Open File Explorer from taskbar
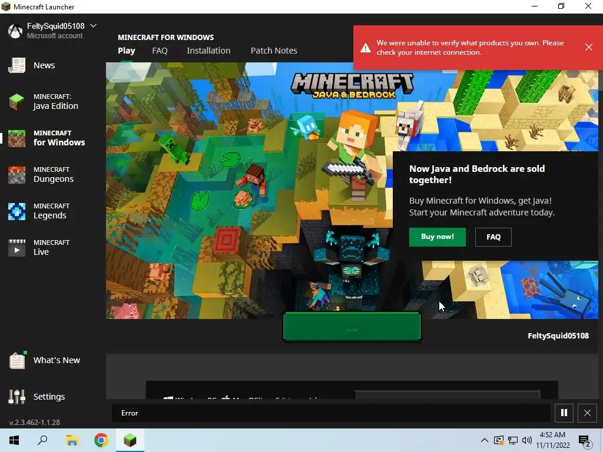This screenshot has width=603, height=452. tap(72, 440)
